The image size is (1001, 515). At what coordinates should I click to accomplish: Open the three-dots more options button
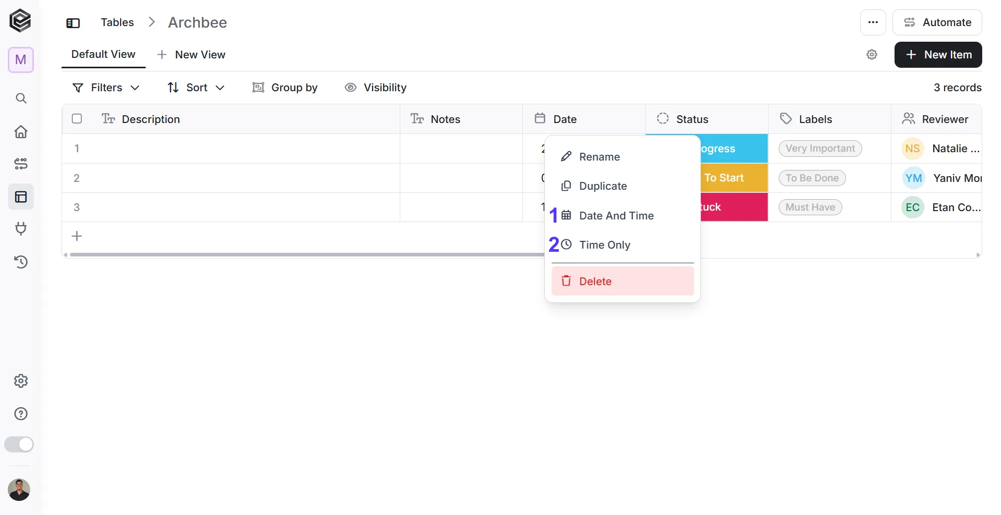[873, 22]
